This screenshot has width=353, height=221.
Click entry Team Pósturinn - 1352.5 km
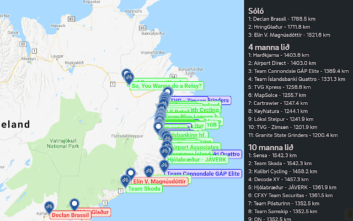(284, 203)
